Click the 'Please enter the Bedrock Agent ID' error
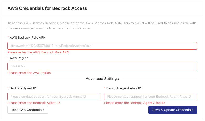This screenshot has width=205, height=121. click(x=34, y=103)
